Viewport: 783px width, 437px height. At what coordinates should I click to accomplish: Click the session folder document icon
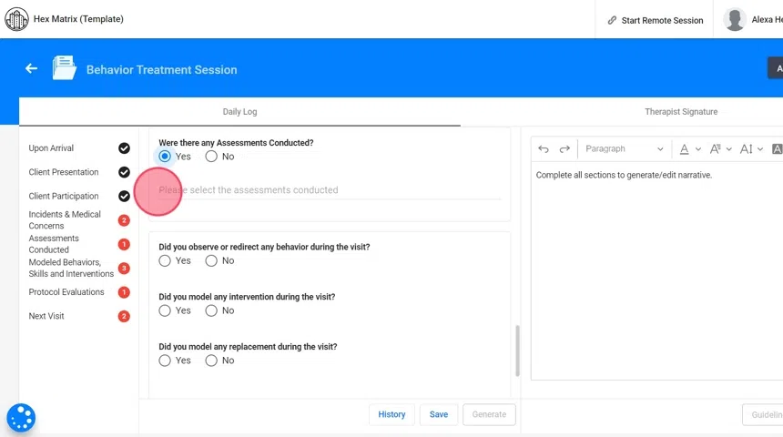(x=64, y=68)
